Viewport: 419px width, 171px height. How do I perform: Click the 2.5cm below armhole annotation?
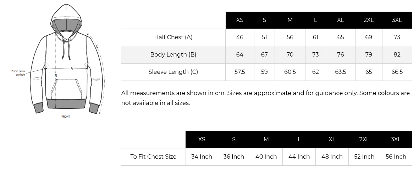coord(18,73)
